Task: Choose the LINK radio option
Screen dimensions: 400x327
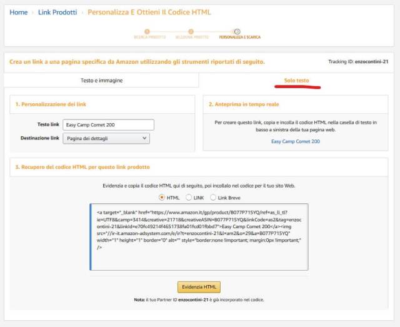Action: click(189, 198)
